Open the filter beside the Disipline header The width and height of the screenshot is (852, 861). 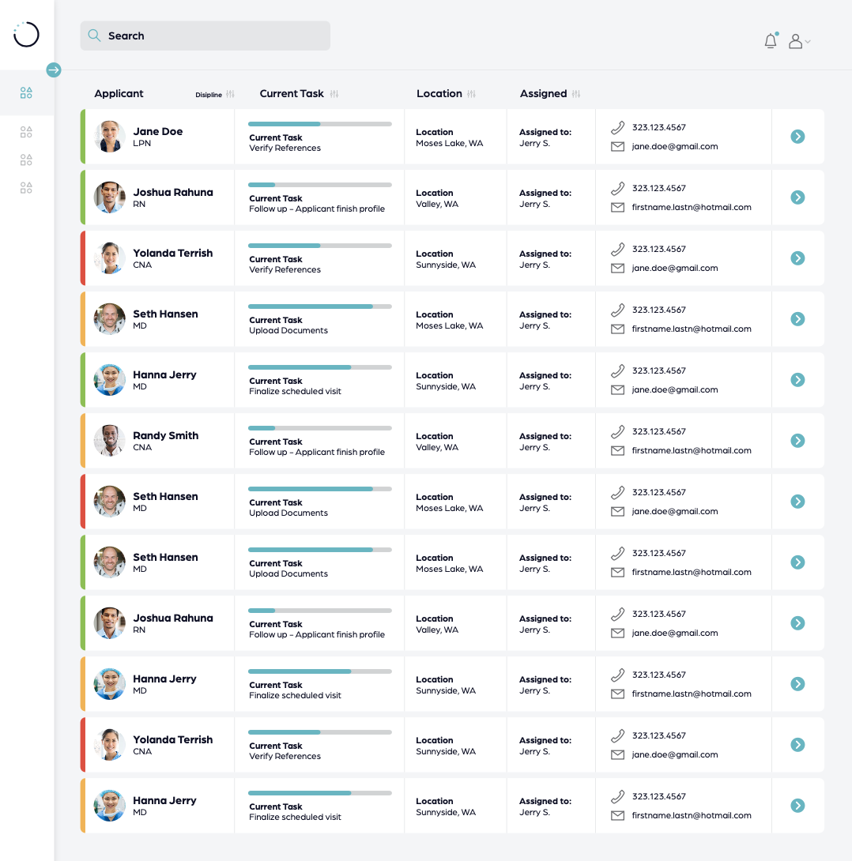tap(230, 94)
